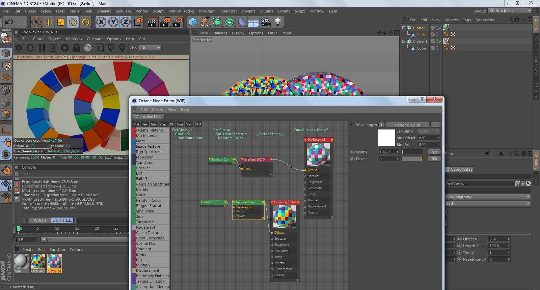The image size is (540, 290).
Task: Add a Cube primitive object
Action: click(x=193, y=22)
